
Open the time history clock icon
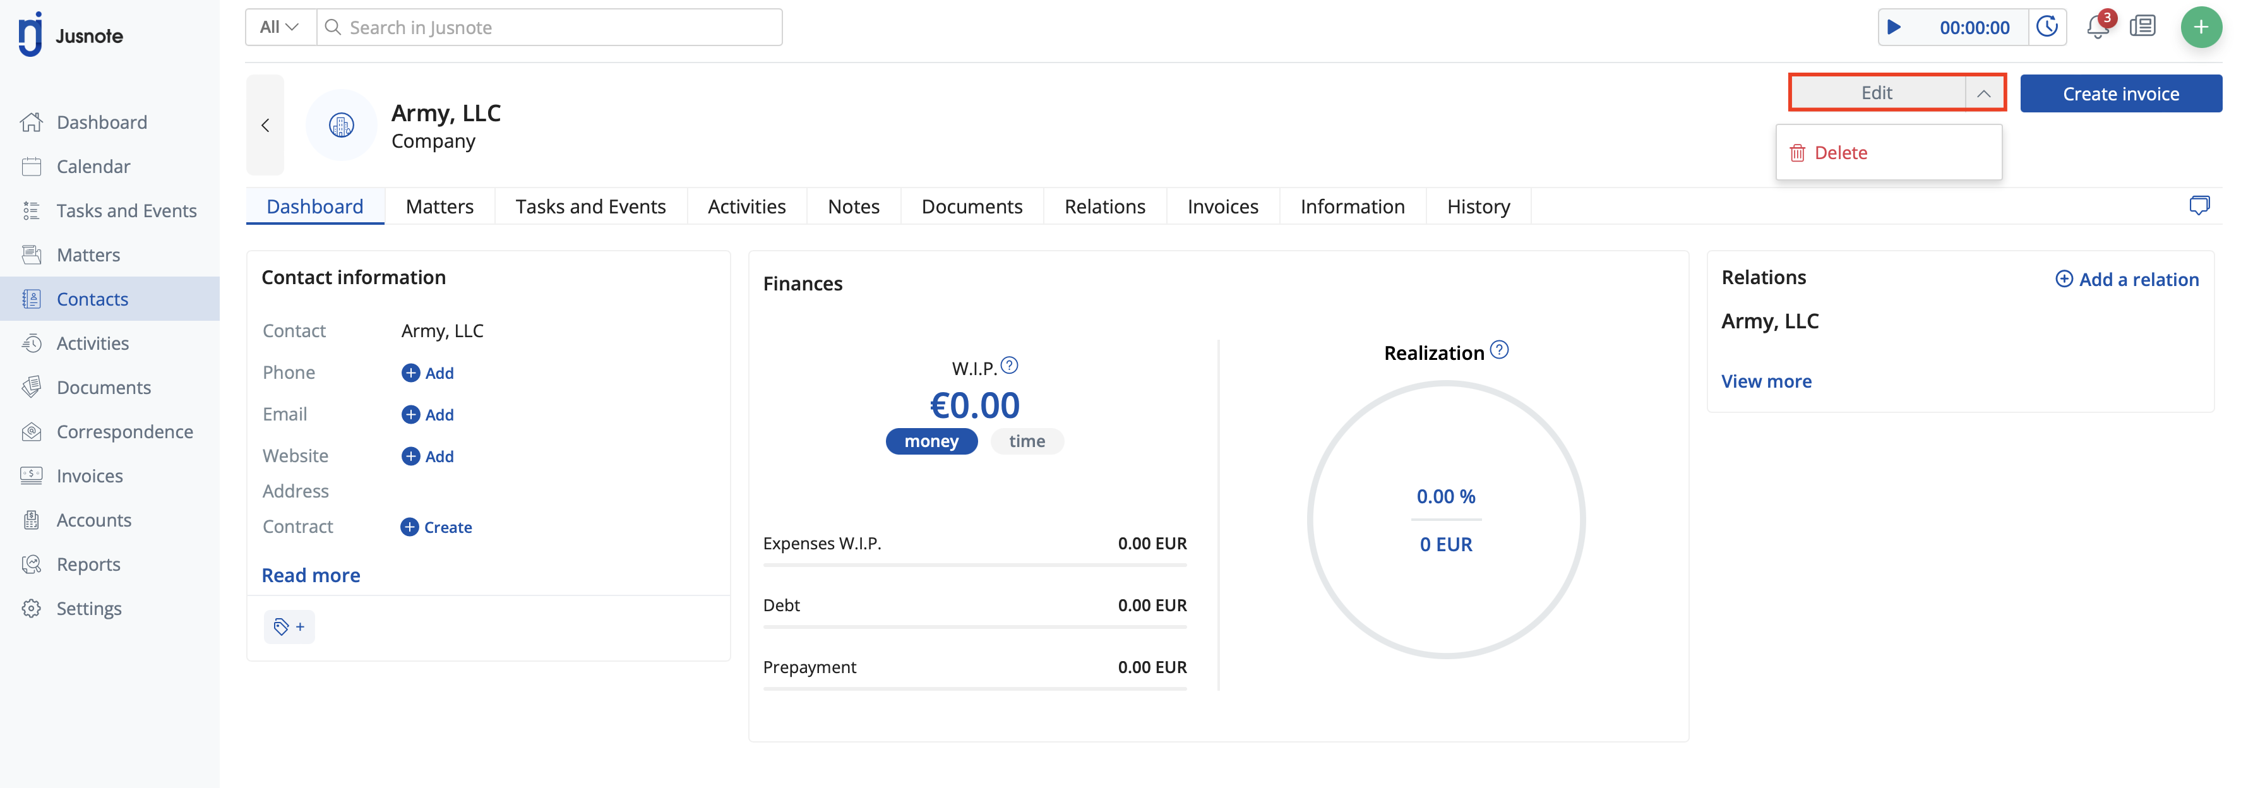coord(2048,27)
